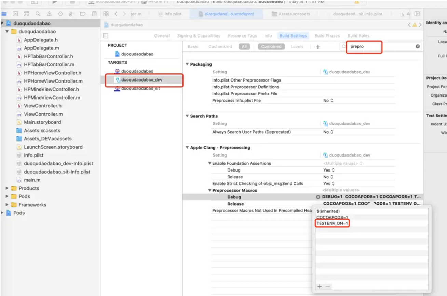Open the Build Phases tab

[x=327, y=36]
